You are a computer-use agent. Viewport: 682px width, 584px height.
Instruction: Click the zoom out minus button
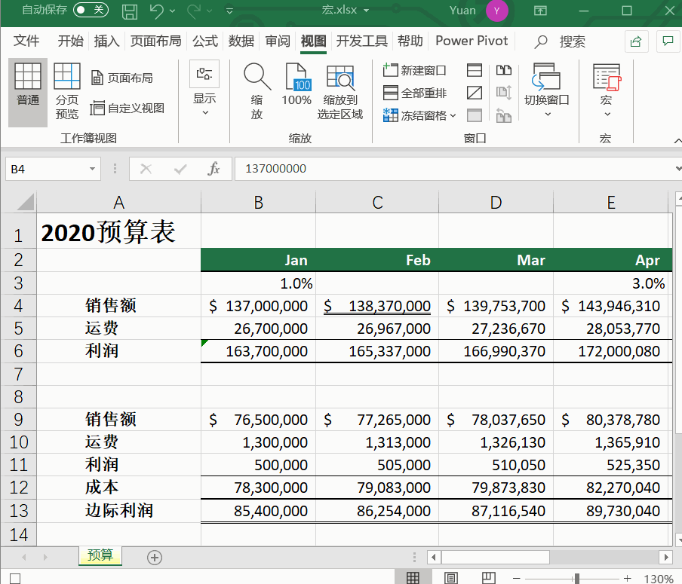tap(516, 579)
